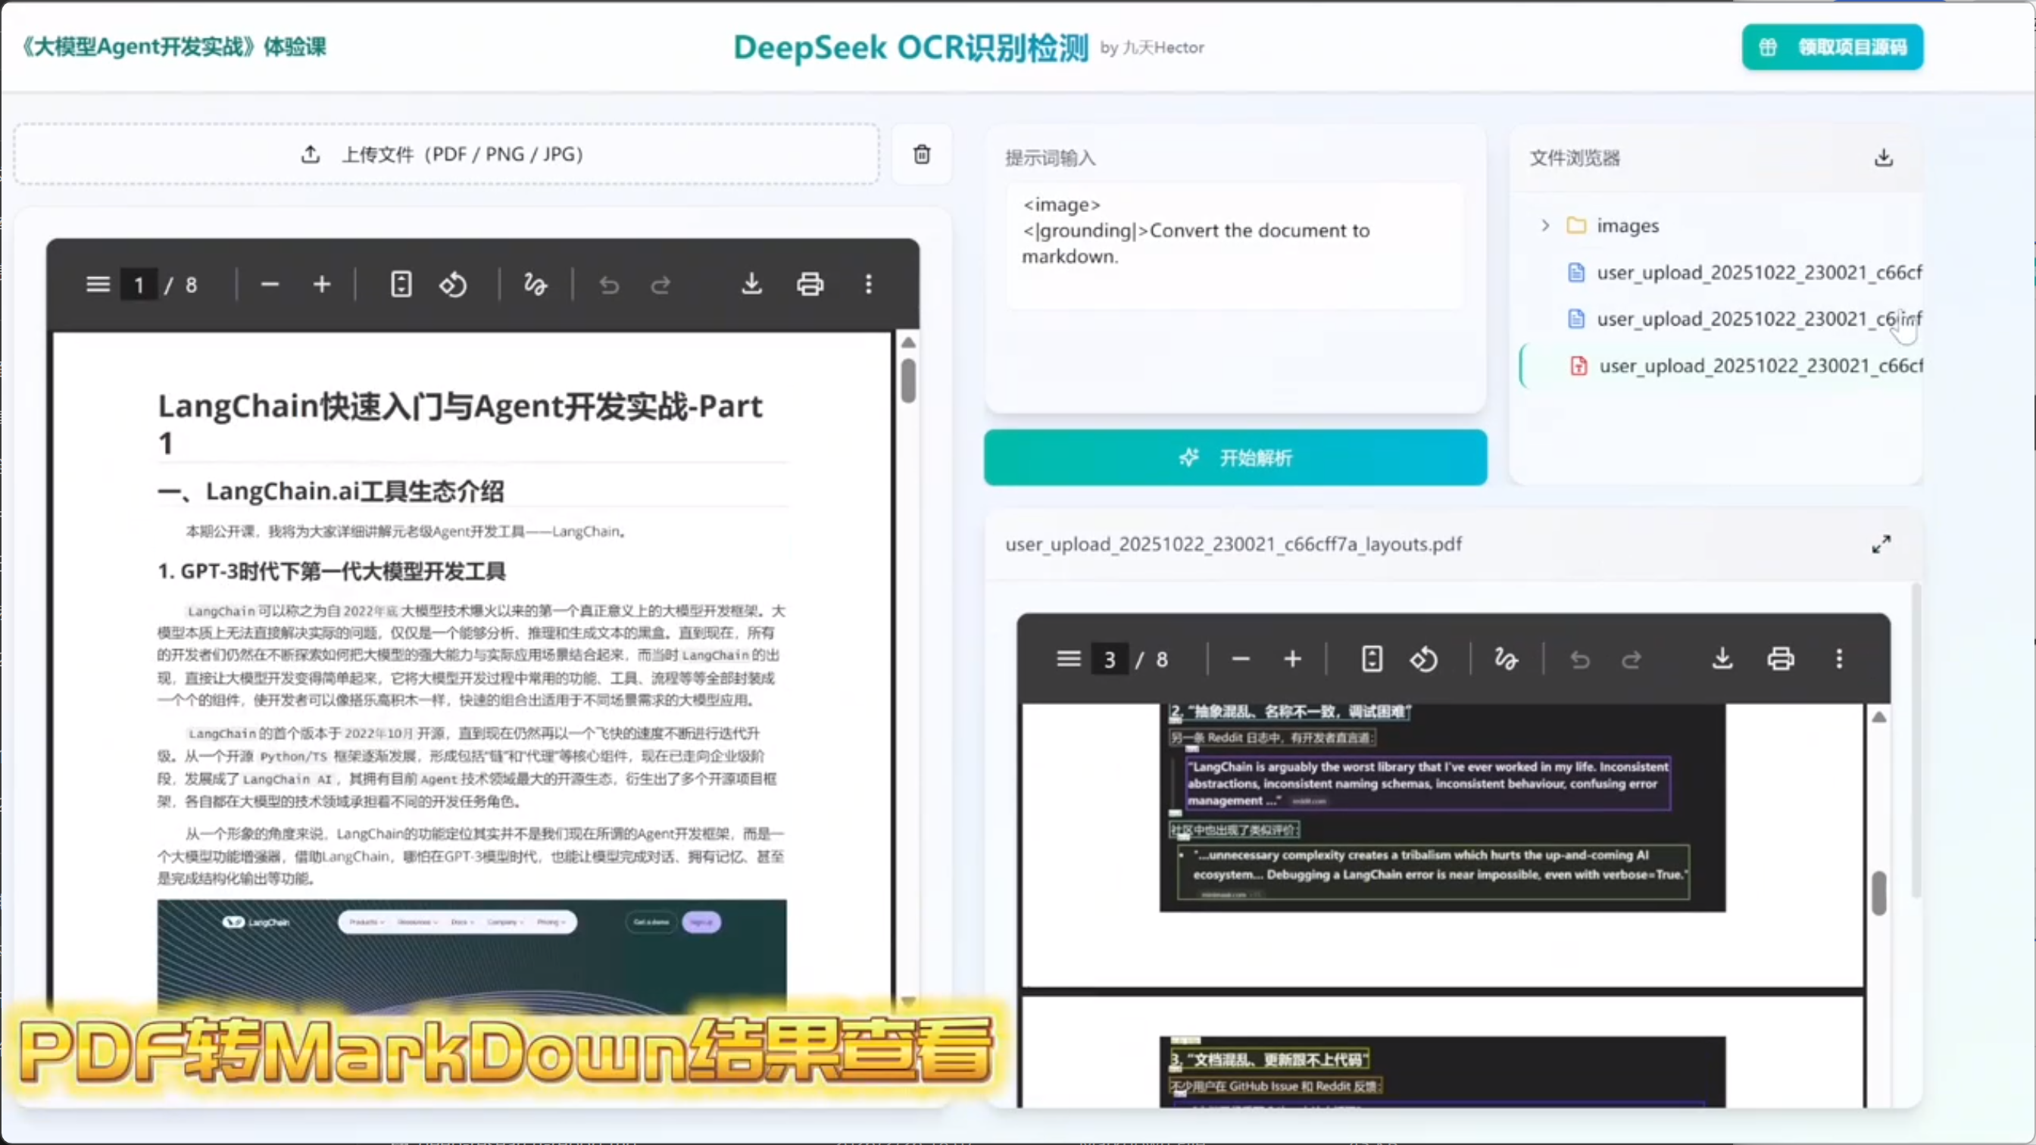Download the layouts PDF file

[x=1723, y=659]
